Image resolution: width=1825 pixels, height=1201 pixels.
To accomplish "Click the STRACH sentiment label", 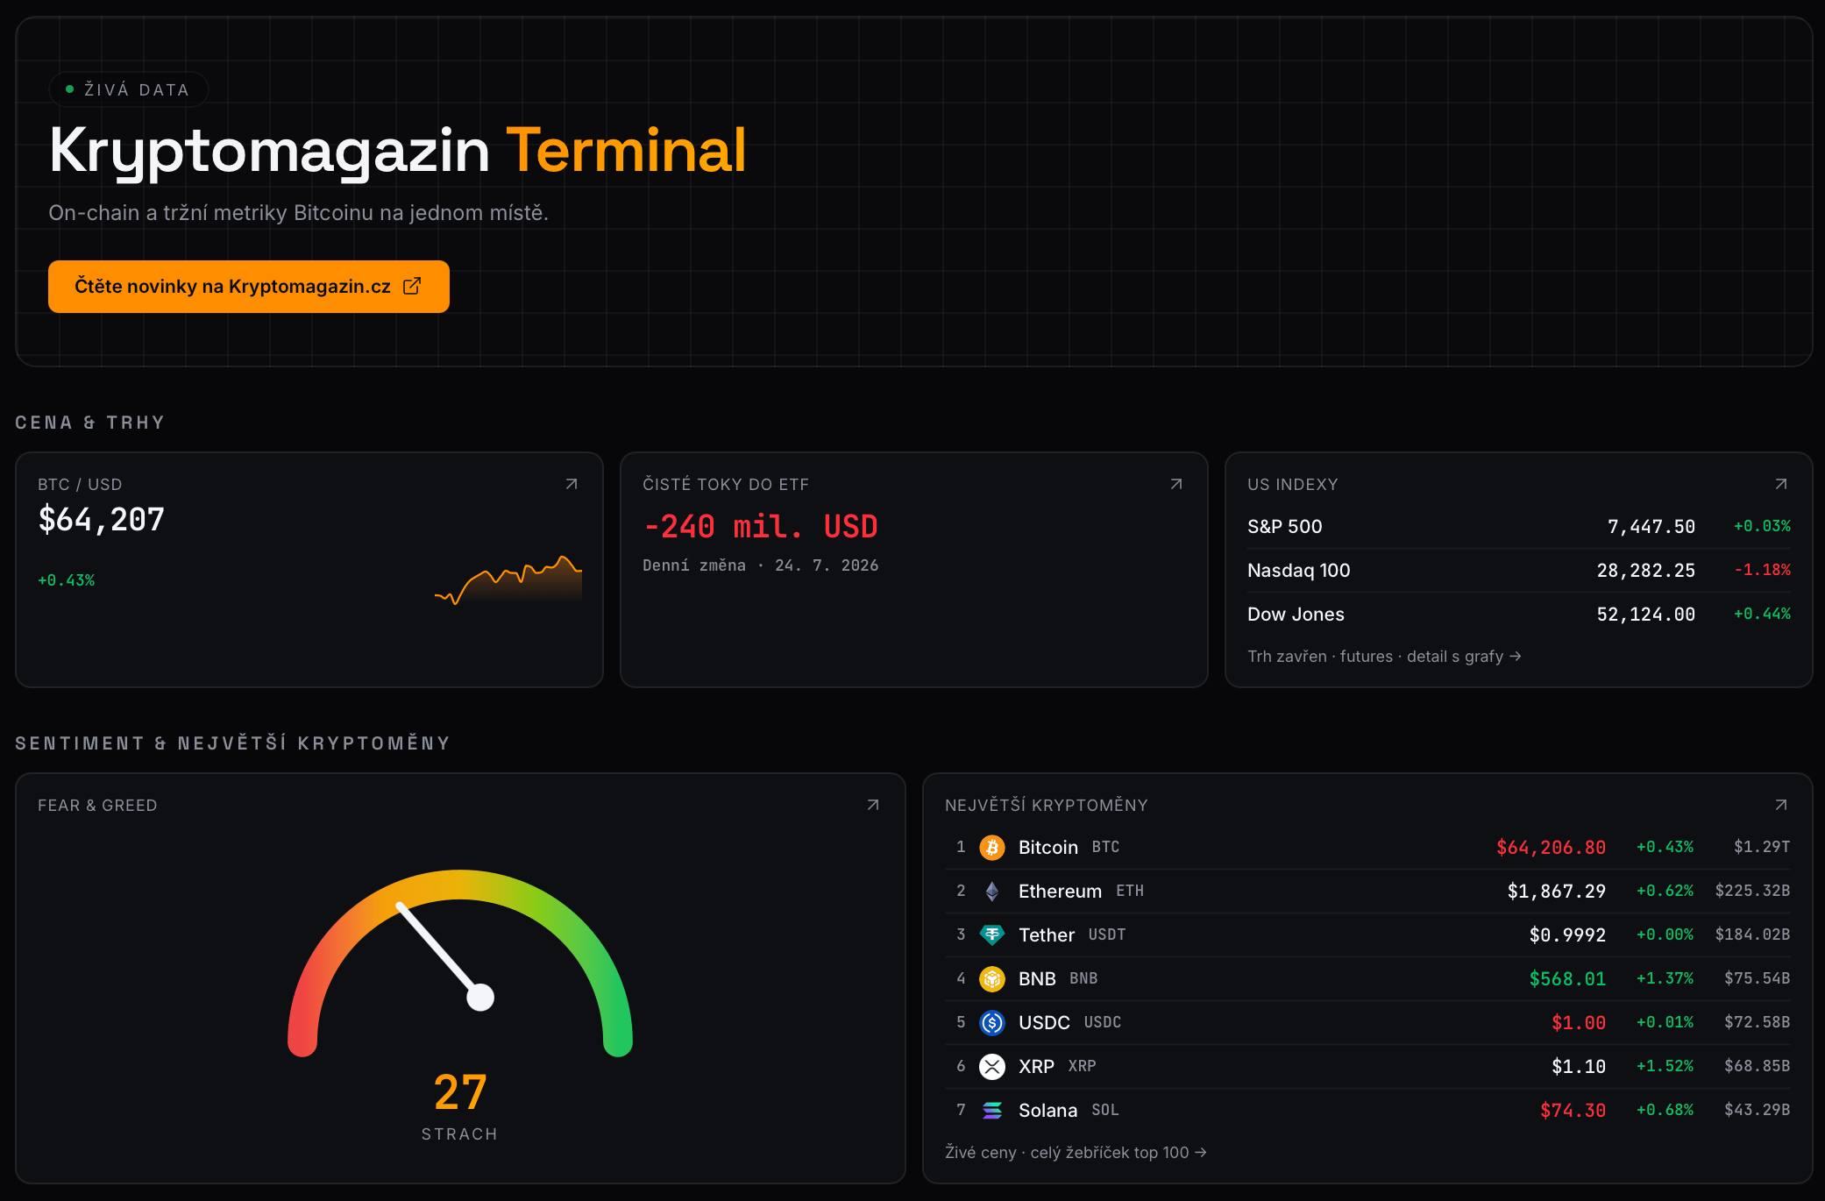I will 460,1134.
